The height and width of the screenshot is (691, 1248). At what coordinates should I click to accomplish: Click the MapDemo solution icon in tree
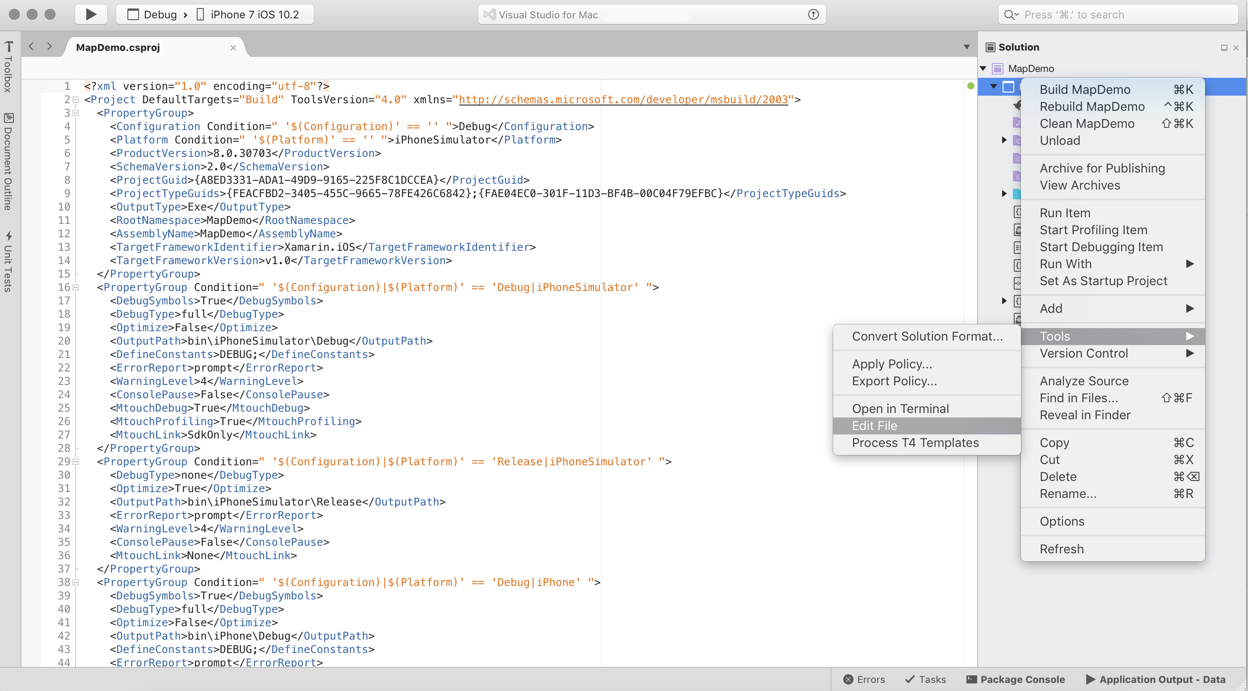pos(998,68)
